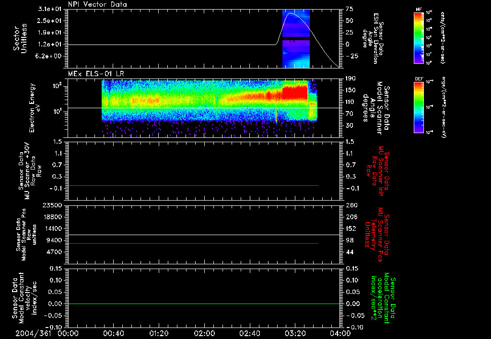491x339 pixels.
Task: Click the red high-flux burst in ELS spectrogram
Action: (x=295, y=93)
